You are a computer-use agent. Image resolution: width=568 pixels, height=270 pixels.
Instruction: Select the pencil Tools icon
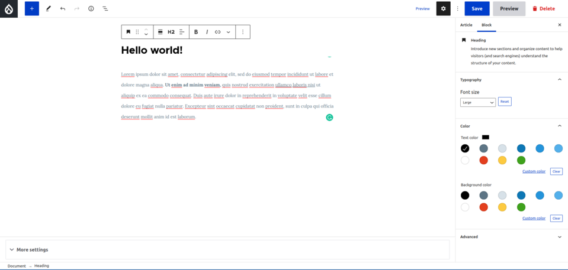49,9
